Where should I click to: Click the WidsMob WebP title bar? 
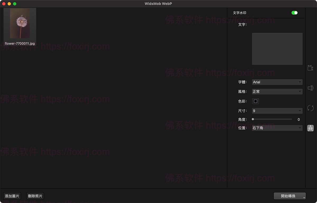[x=158, y=4]
